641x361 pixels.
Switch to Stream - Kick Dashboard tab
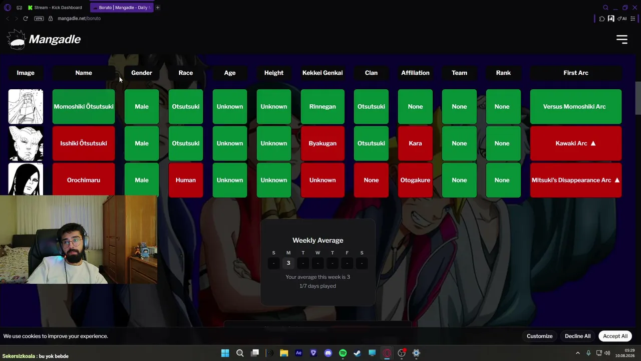pyautogui.click(x=55, y=8)
